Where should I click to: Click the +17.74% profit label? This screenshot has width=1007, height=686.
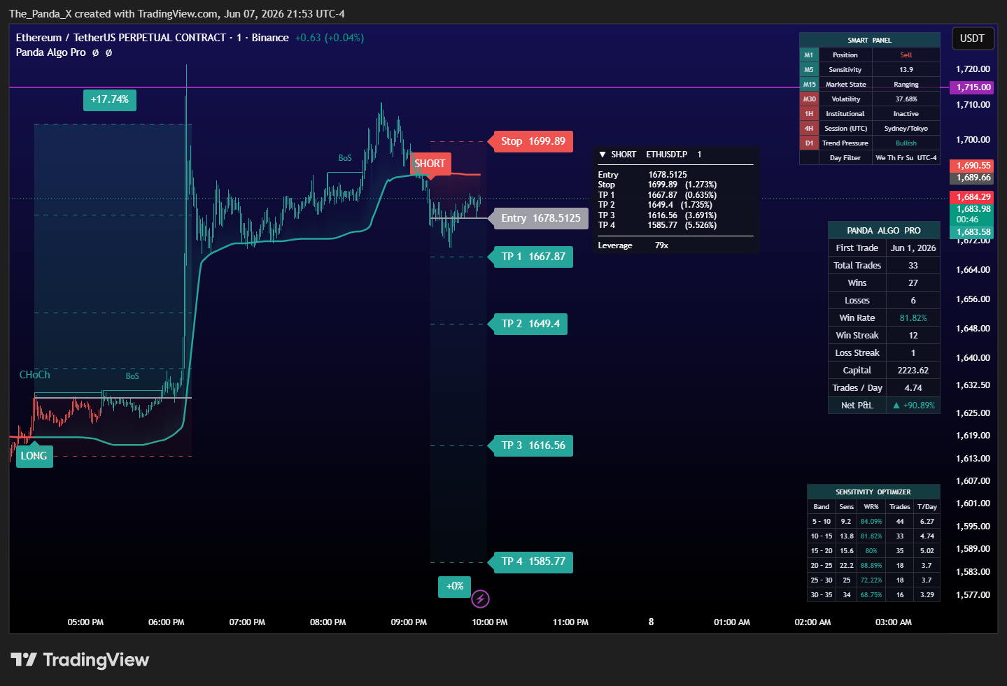pos(110,99)
